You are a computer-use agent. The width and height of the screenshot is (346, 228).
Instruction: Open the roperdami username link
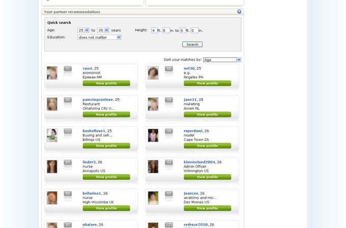click(193, 131)
